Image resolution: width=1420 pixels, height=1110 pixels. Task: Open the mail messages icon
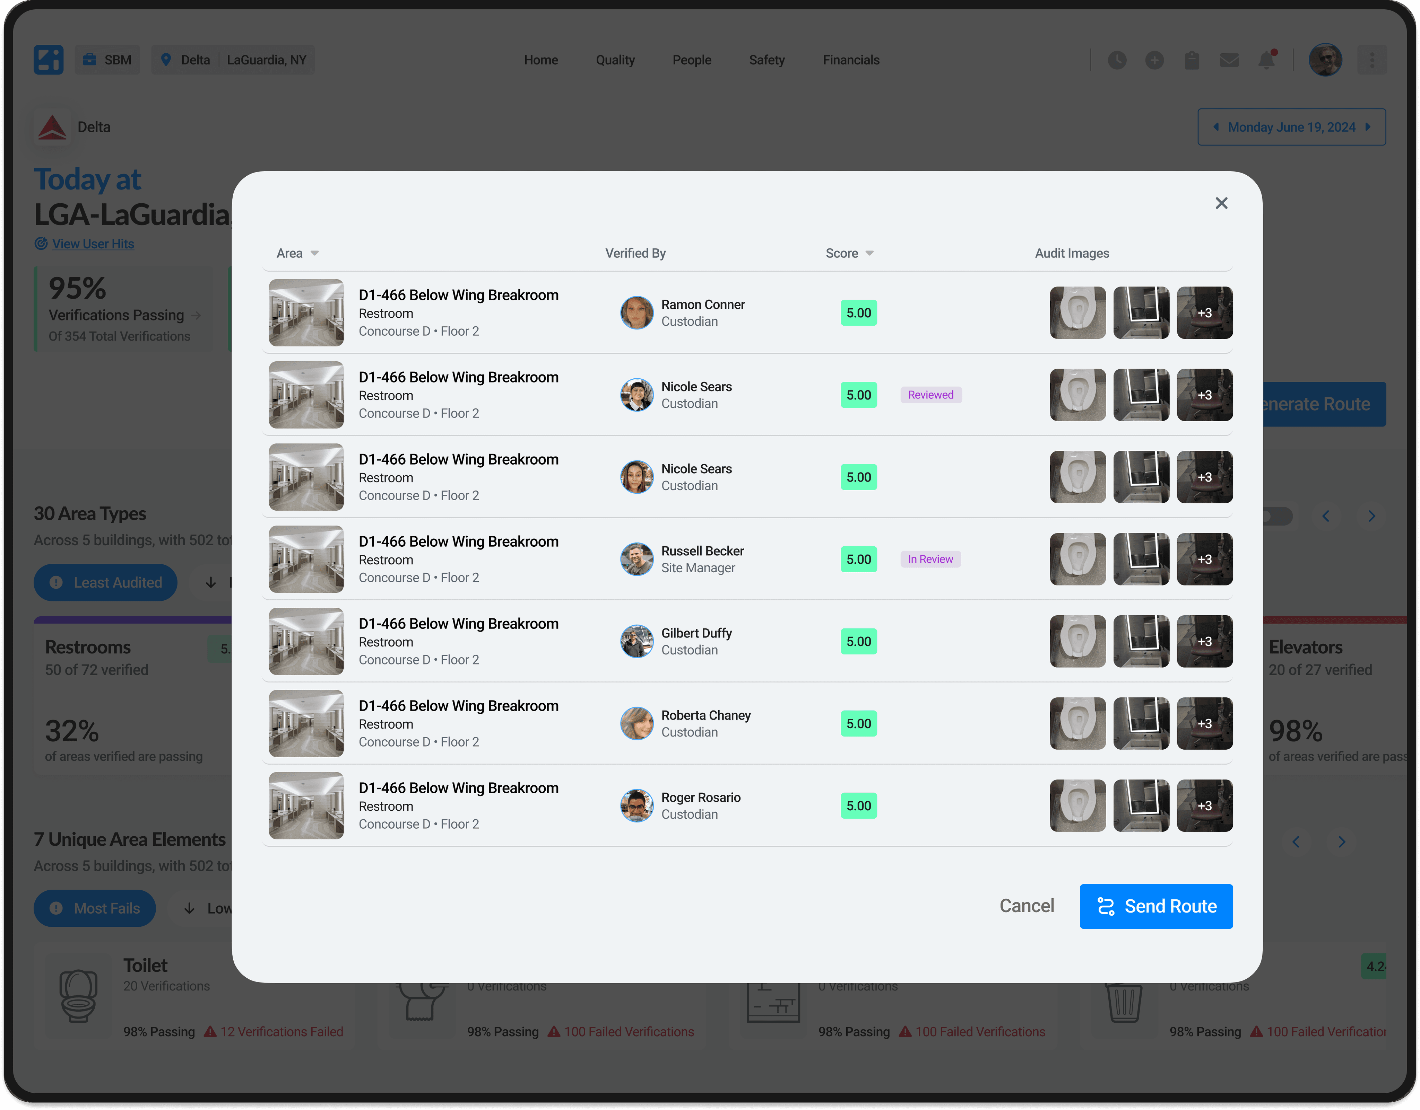[x=1229, y=60]
